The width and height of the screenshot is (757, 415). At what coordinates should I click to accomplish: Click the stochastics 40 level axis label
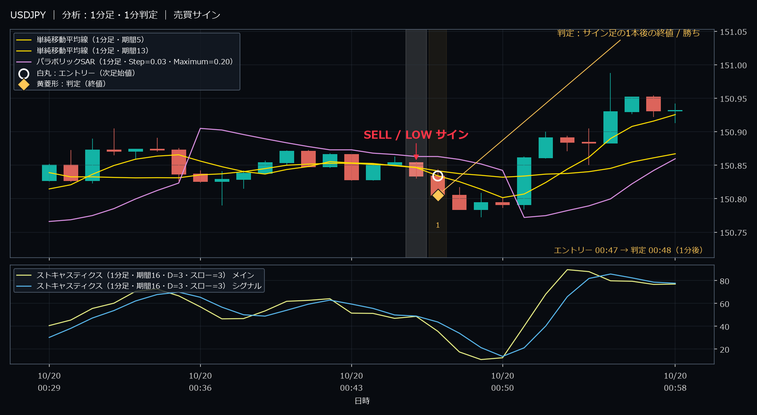pyautogui.click(x=725, y=327)
